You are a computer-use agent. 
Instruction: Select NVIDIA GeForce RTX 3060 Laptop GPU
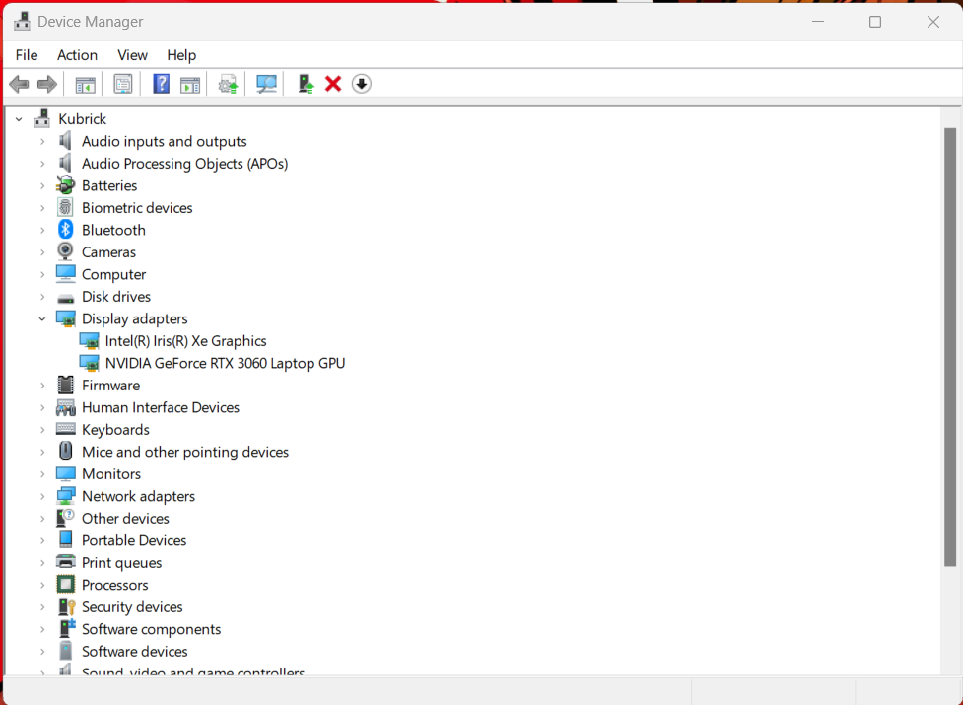tap(226, 363)
